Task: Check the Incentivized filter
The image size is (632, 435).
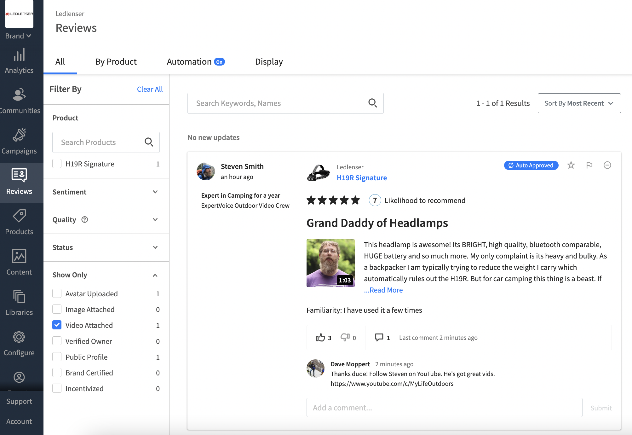Action: tap(57, 388)
